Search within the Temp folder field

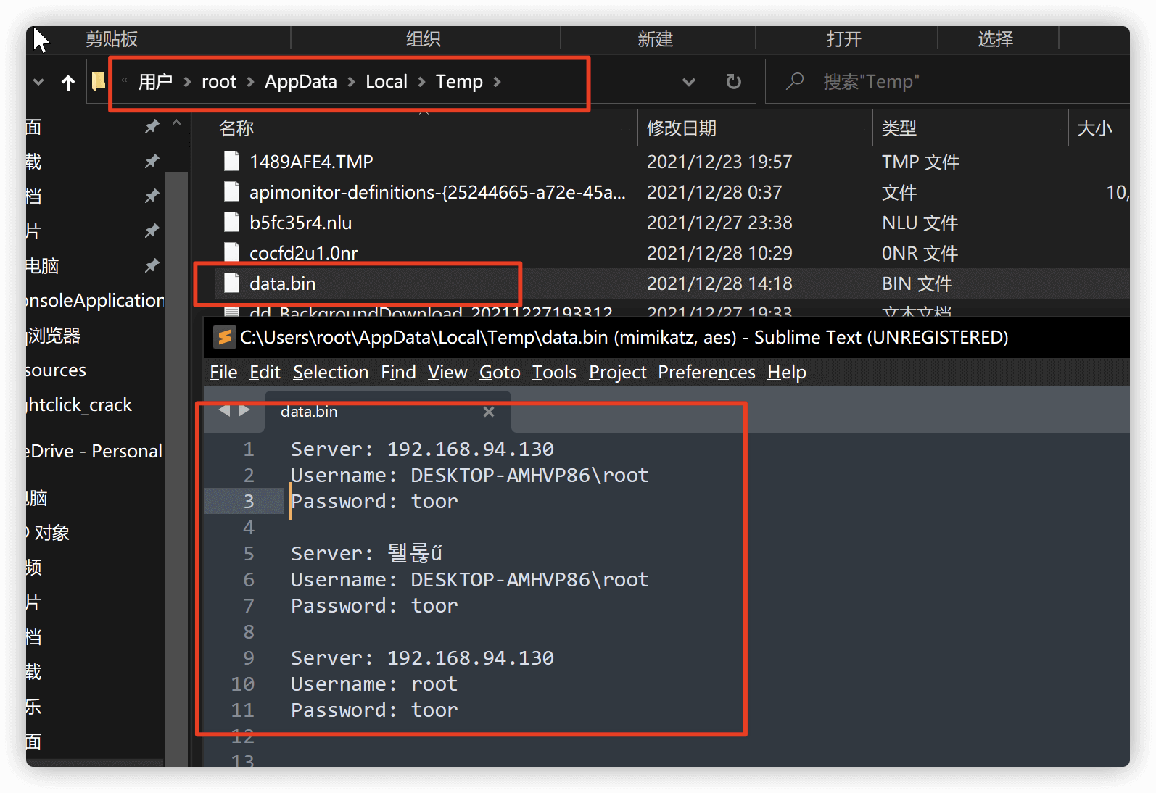(947, 82)
